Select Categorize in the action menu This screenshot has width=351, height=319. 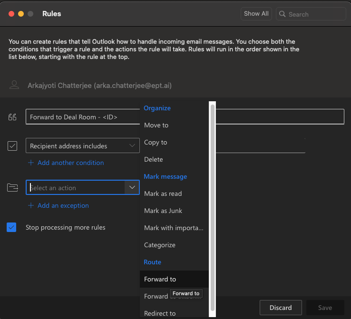pos(160,245)
